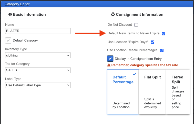
Task: Click the blue checkmark on Default Percentage
Action: click(x=135, y=74)
